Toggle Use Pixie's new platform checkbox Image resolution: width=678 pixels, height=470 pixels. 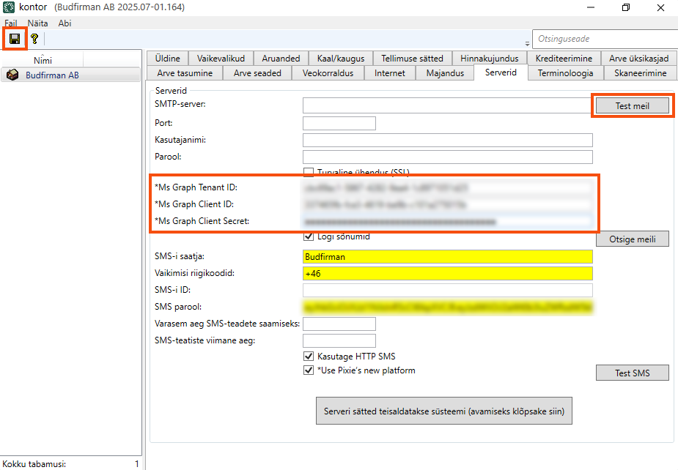coord(309,370)
